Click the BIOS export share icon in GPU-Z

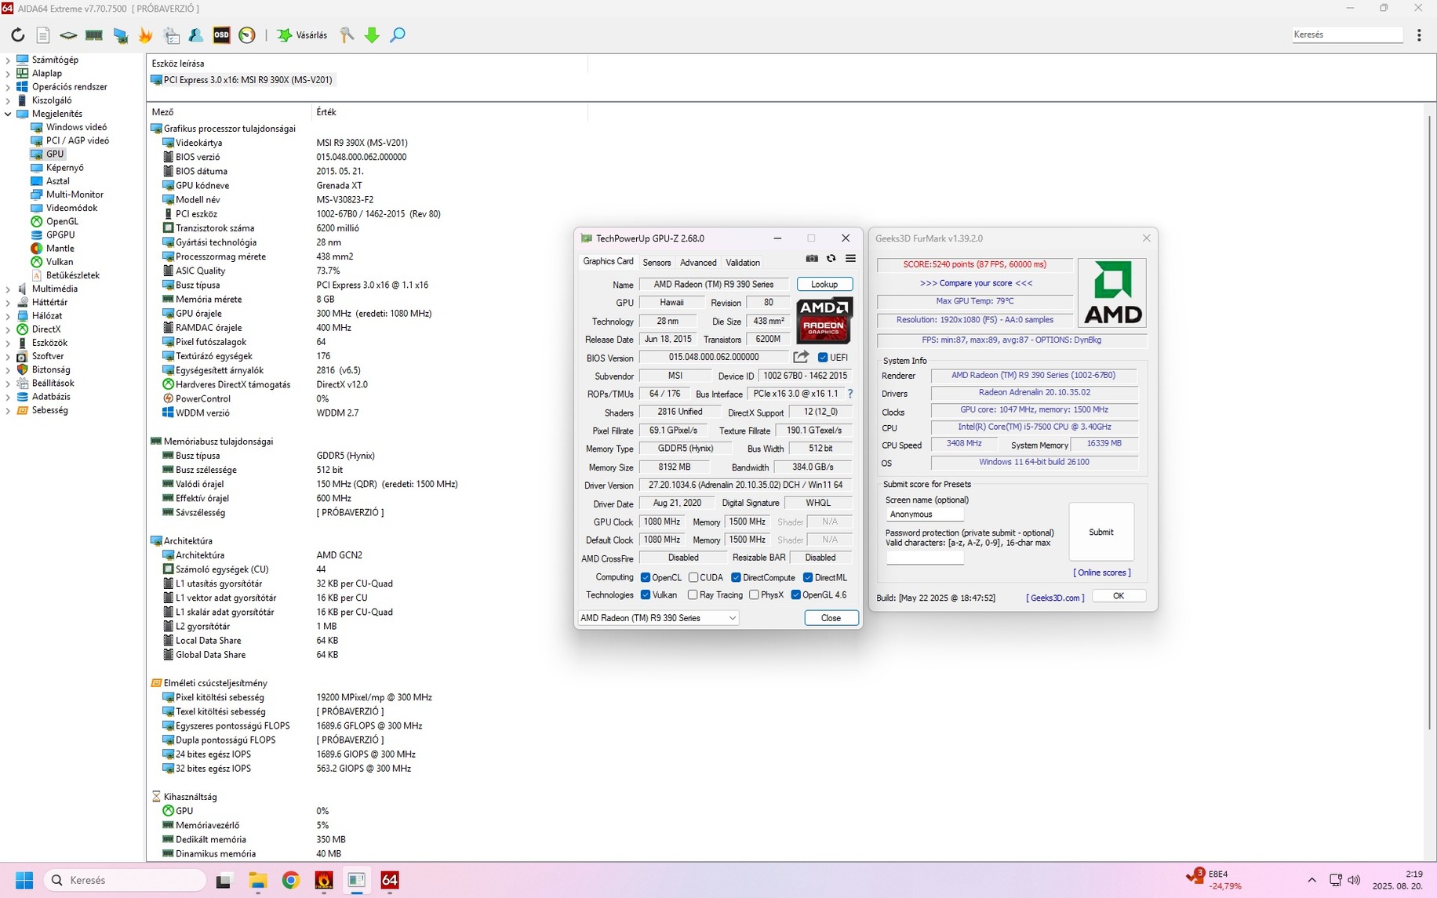[801, 357]
